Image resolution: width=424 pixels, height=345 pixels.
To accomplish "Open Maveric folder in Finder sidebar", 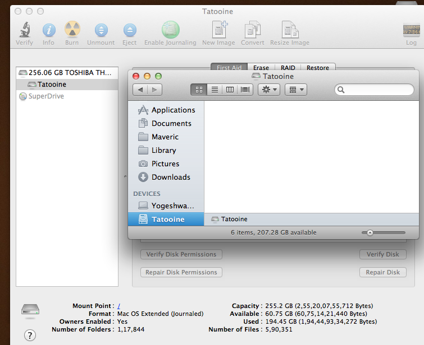I will pos(166,137).
